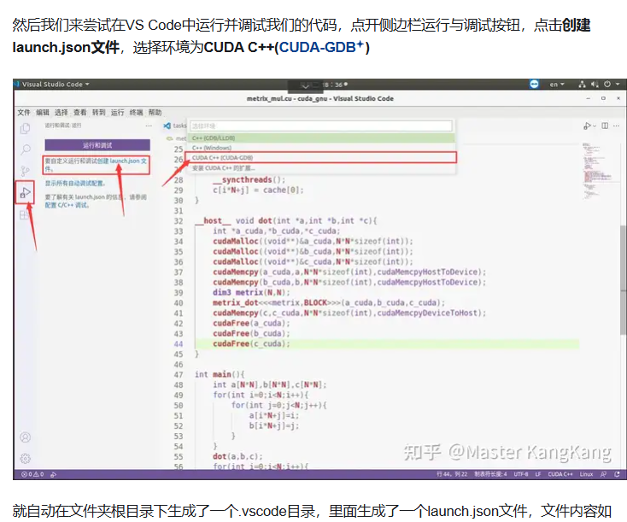
Task: Open the 转到 menu
Action: click(x=99, y=113)
